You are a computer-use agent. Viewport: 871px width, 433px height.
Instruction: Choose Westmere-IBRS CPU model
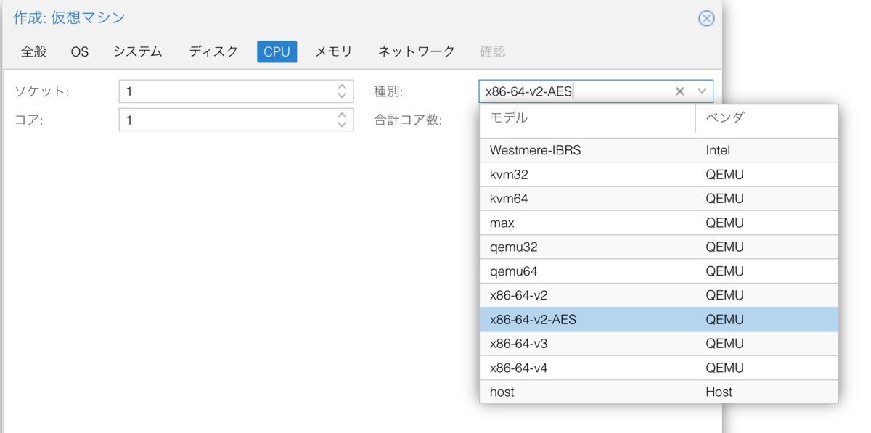pyautogui.click(x=536, y=151)
